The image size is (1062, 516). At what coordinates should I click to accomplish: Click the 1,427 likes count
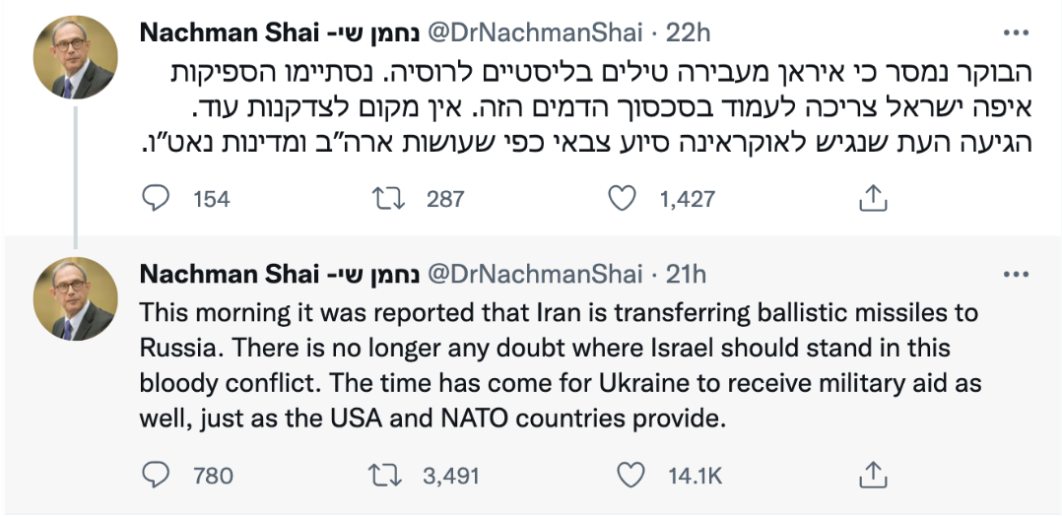(x=687, y=199)
